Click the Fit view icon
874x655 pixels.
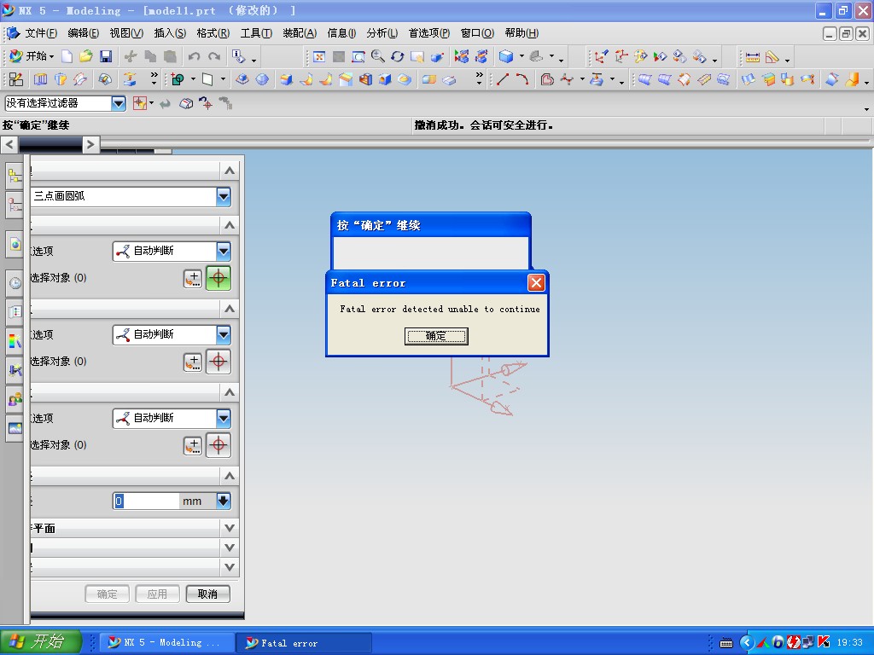tap(319, 56)
